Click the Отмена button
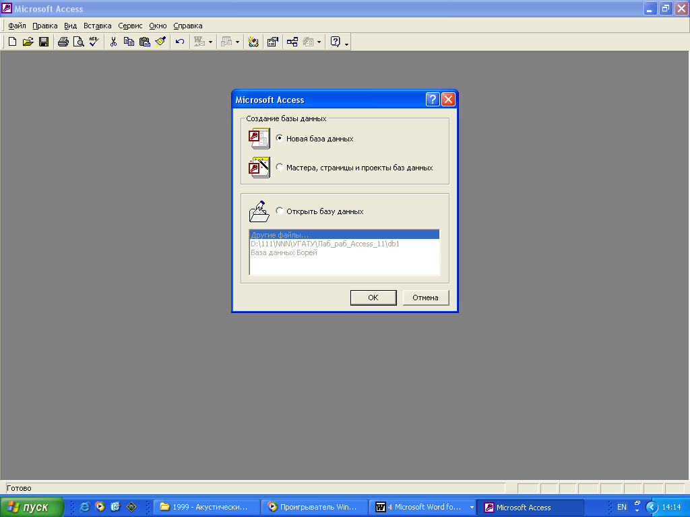The image size is (690, 517). (426, 298)
